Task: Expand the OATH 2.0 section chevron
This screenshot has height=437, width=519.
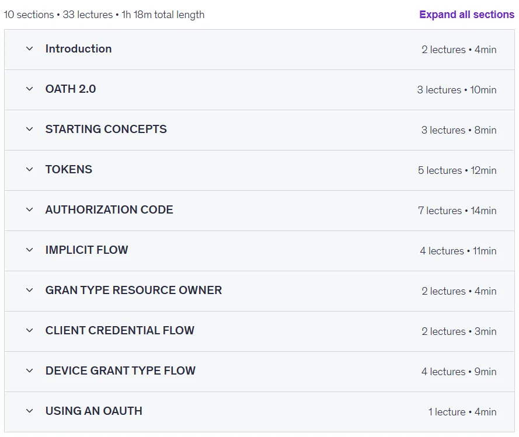Action: point(29,89)
